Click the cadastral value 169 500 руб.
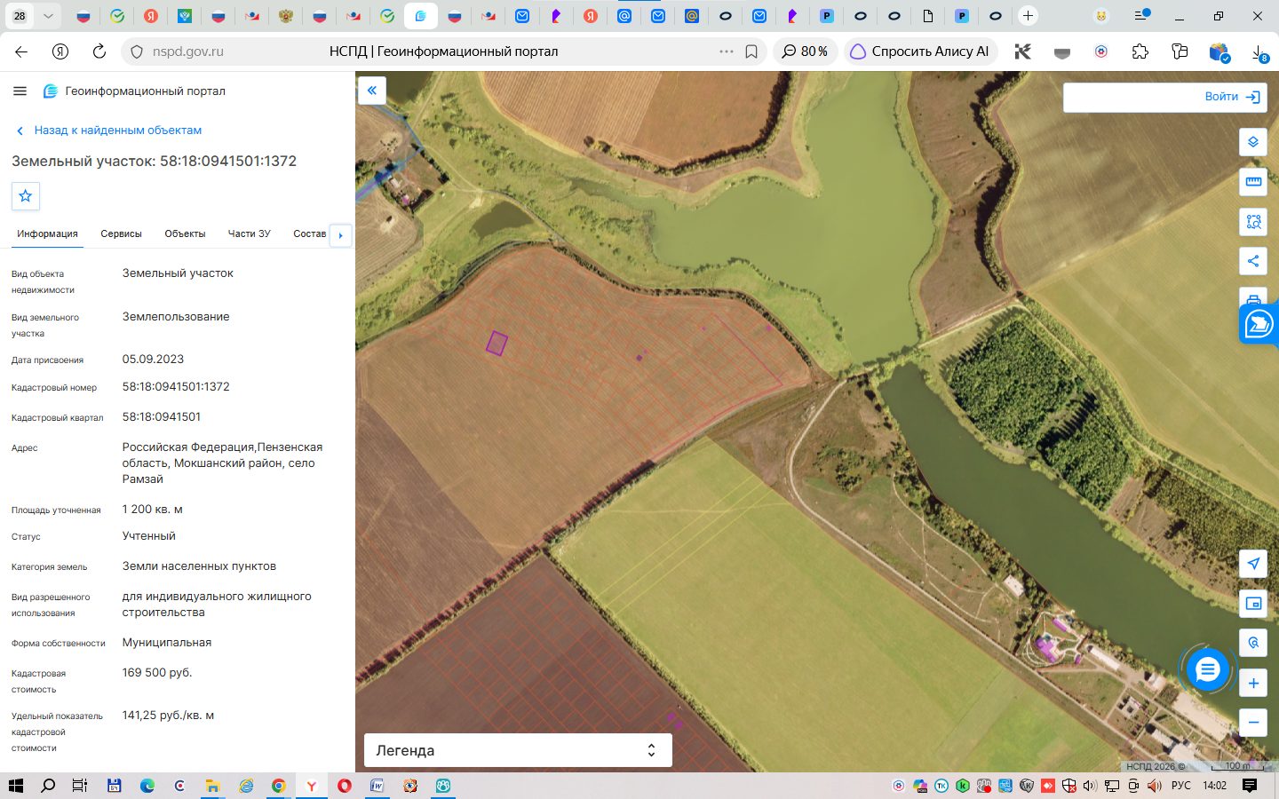The width and height of the screenshot is (1279, 799). coord(157,673)
